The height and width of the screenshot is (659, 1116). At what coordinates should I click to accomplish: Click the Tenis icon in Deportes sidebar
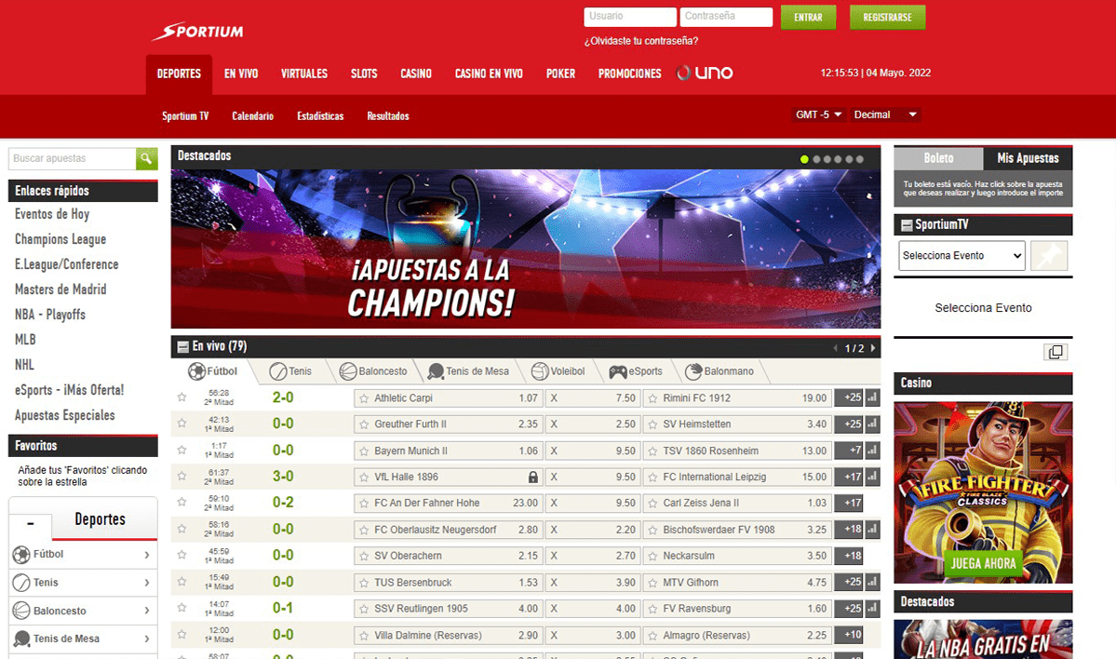21,583
